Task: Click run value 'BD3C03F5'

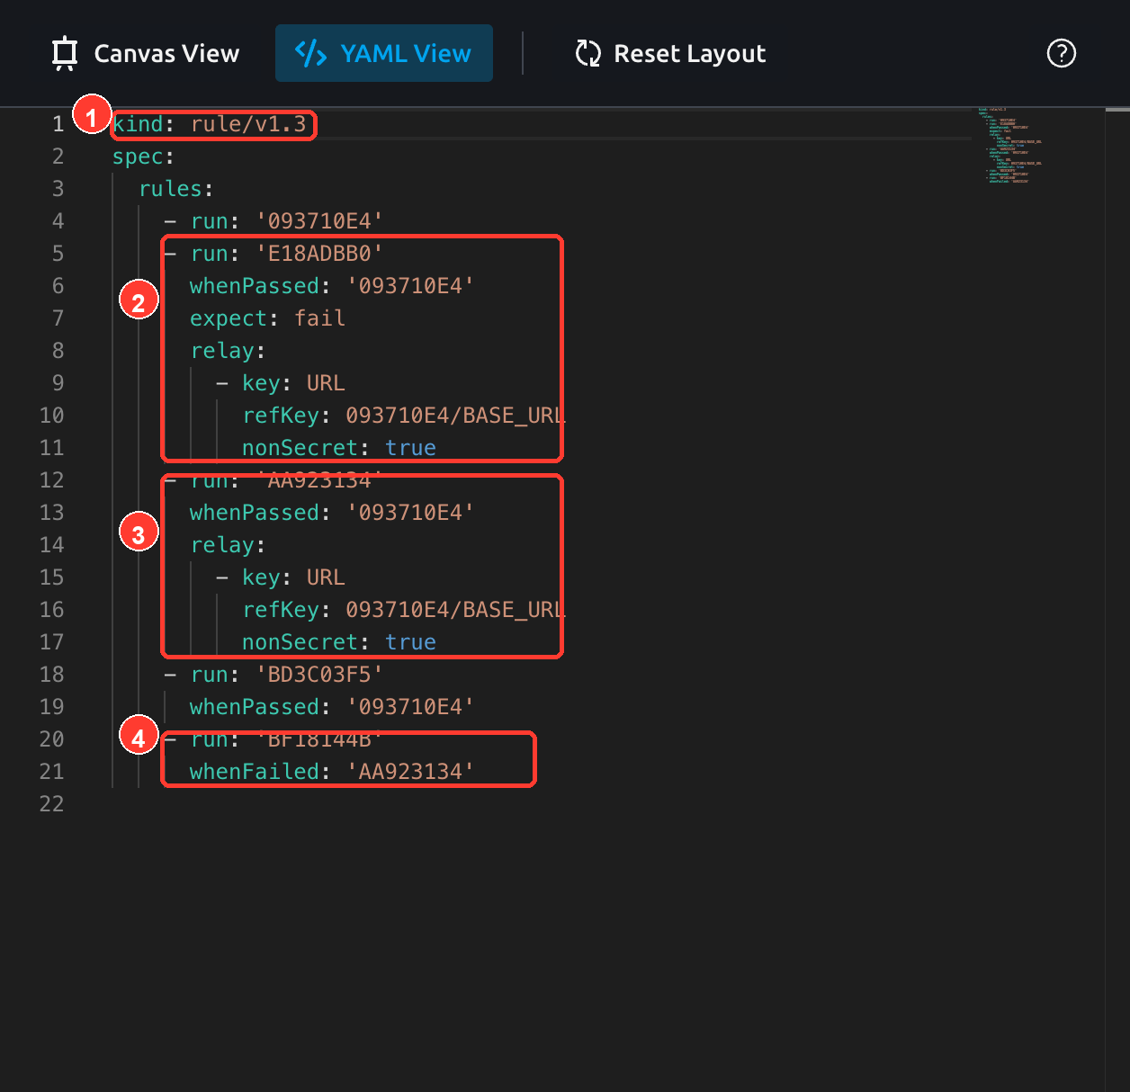Action: 319,675
